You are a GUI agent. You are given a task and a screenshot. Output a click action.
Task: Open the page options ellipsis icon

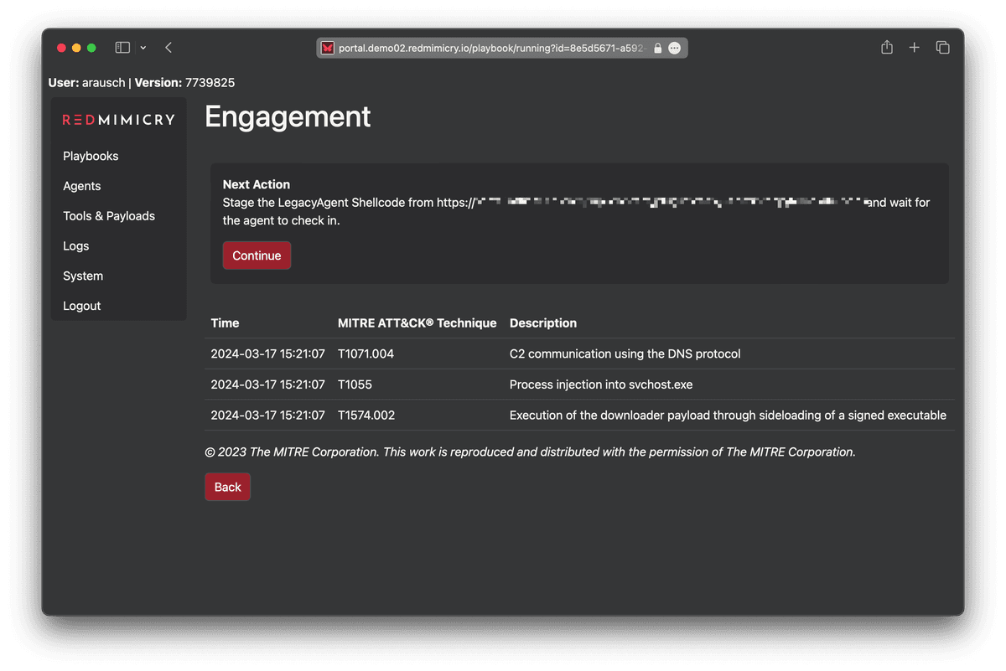tap(675, 49)
